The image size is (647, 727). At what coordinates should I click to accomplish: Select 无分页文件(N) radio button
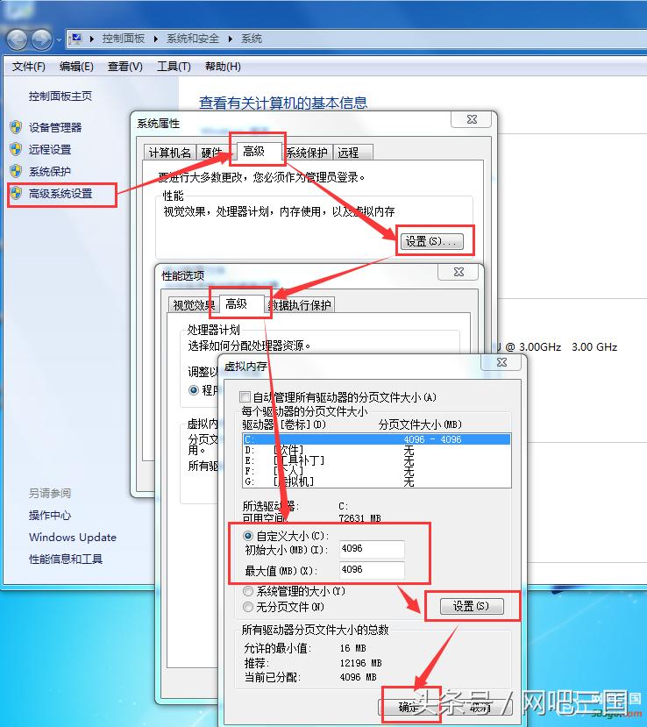[248, 607]
